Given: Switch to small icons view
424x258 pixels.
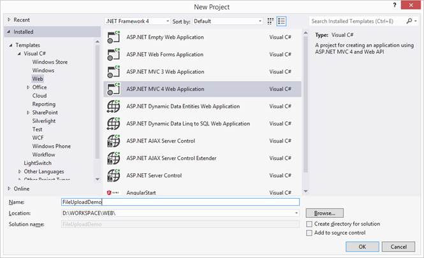Looking at the screenshot, I should coord(271,21).
